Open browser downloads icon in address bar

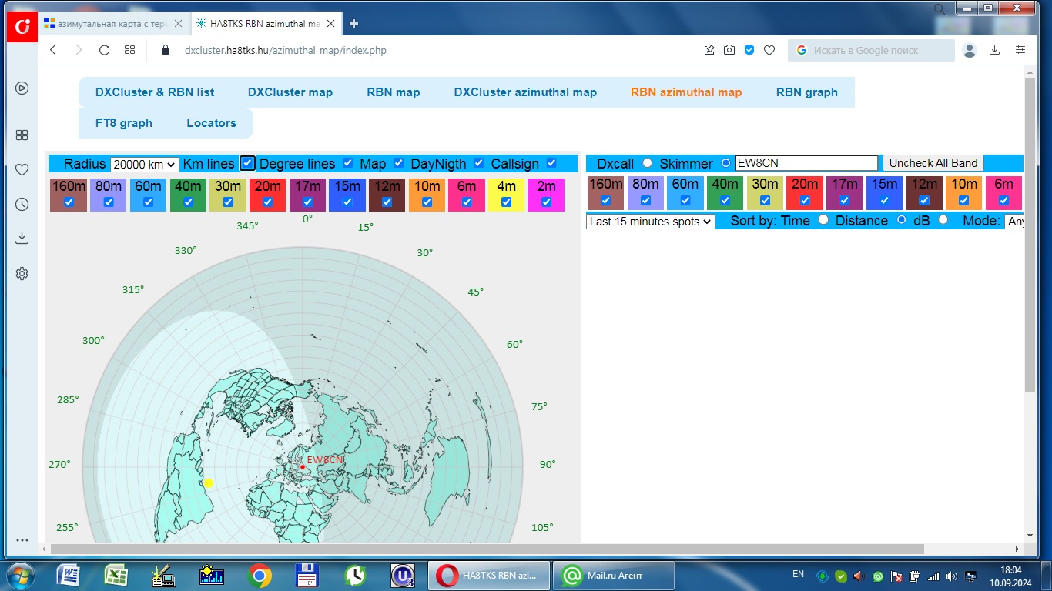pyautogui.click(x=994, y=50)
